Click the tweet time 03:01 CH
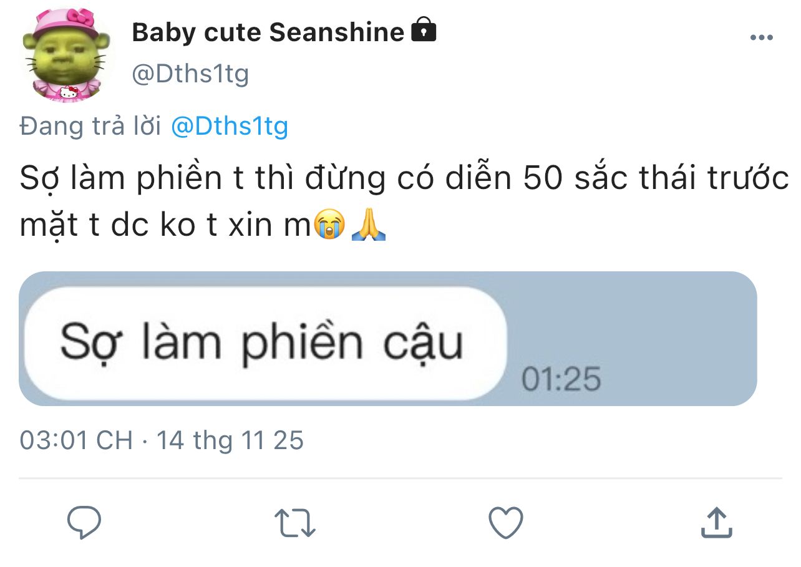The image size is (801, 567). pos(76,440)
